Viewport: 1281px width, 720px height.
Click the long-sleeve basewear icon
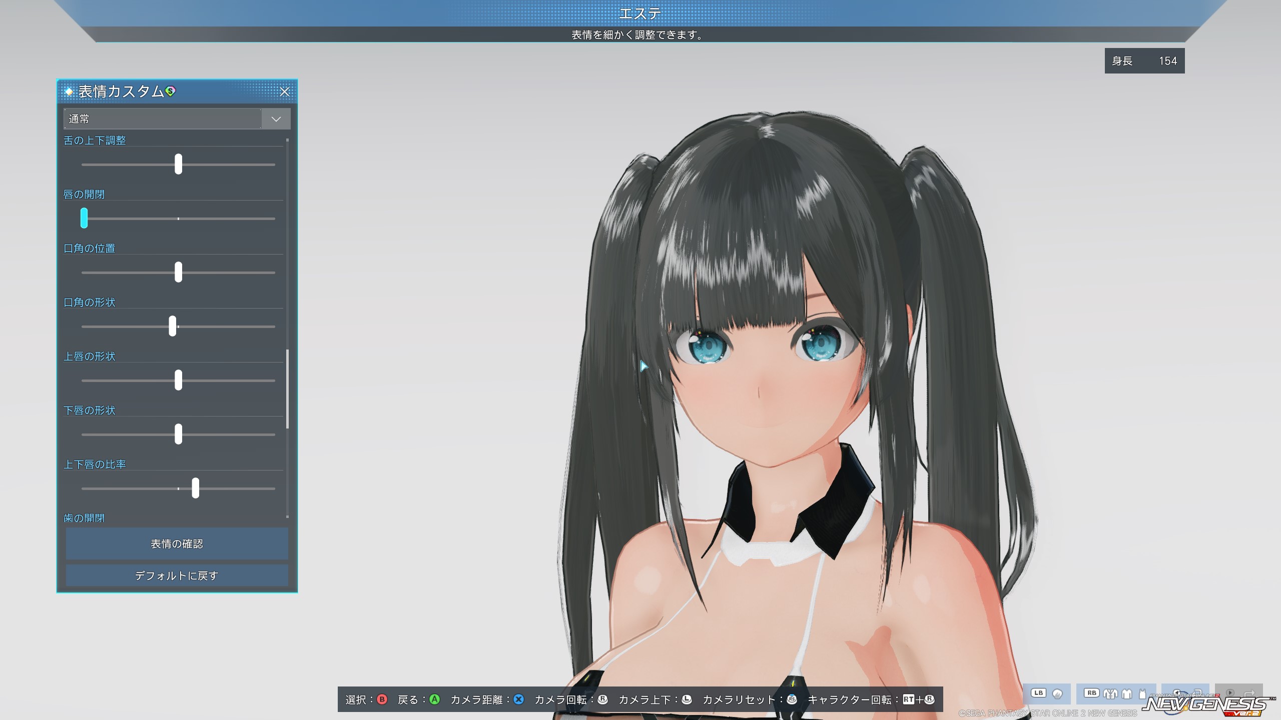[x=1127, y=693]
